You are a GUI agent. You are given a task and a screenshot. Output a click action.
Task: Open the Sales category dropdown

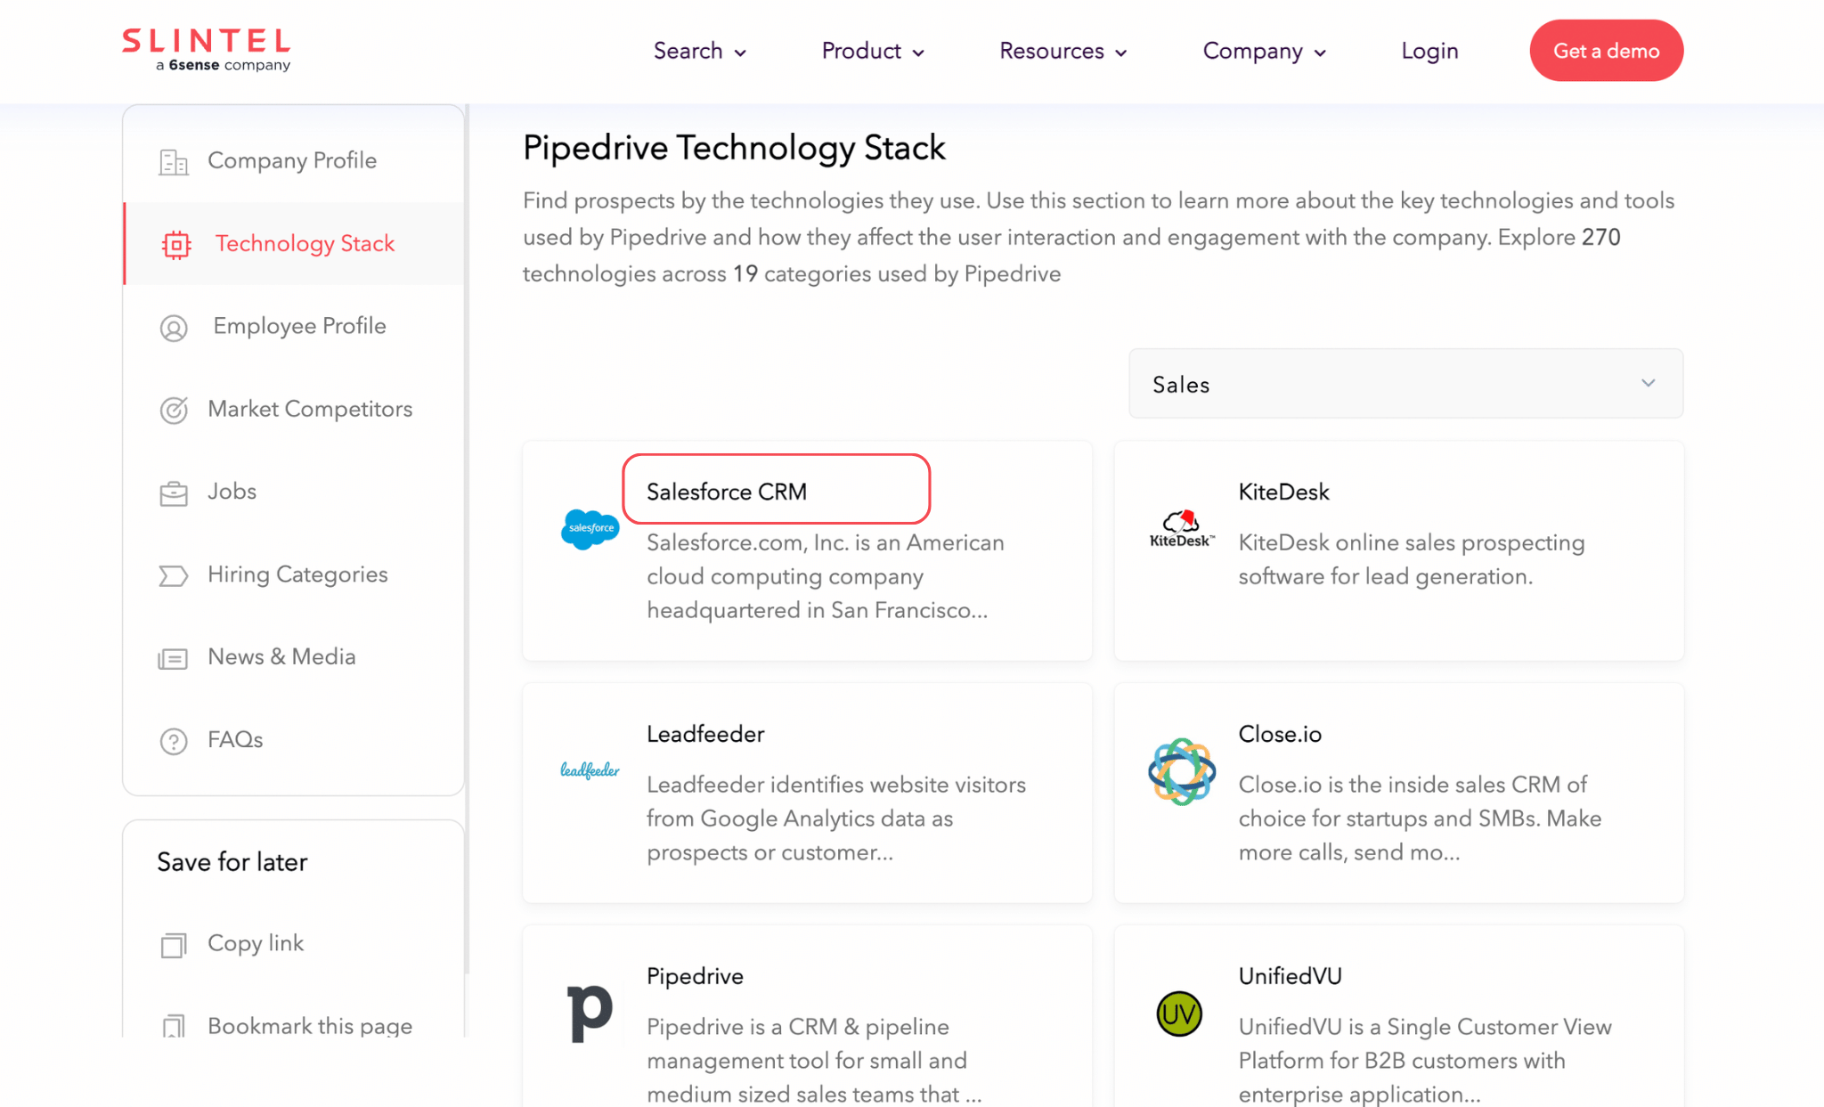[x=1405, y=384]
